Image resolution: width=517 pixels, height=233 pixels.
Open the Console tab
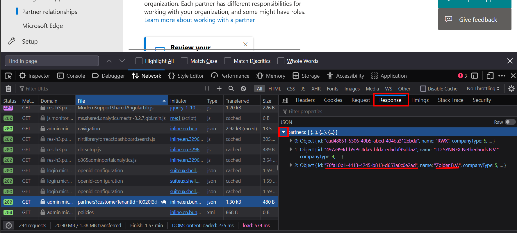coord(71,76)
